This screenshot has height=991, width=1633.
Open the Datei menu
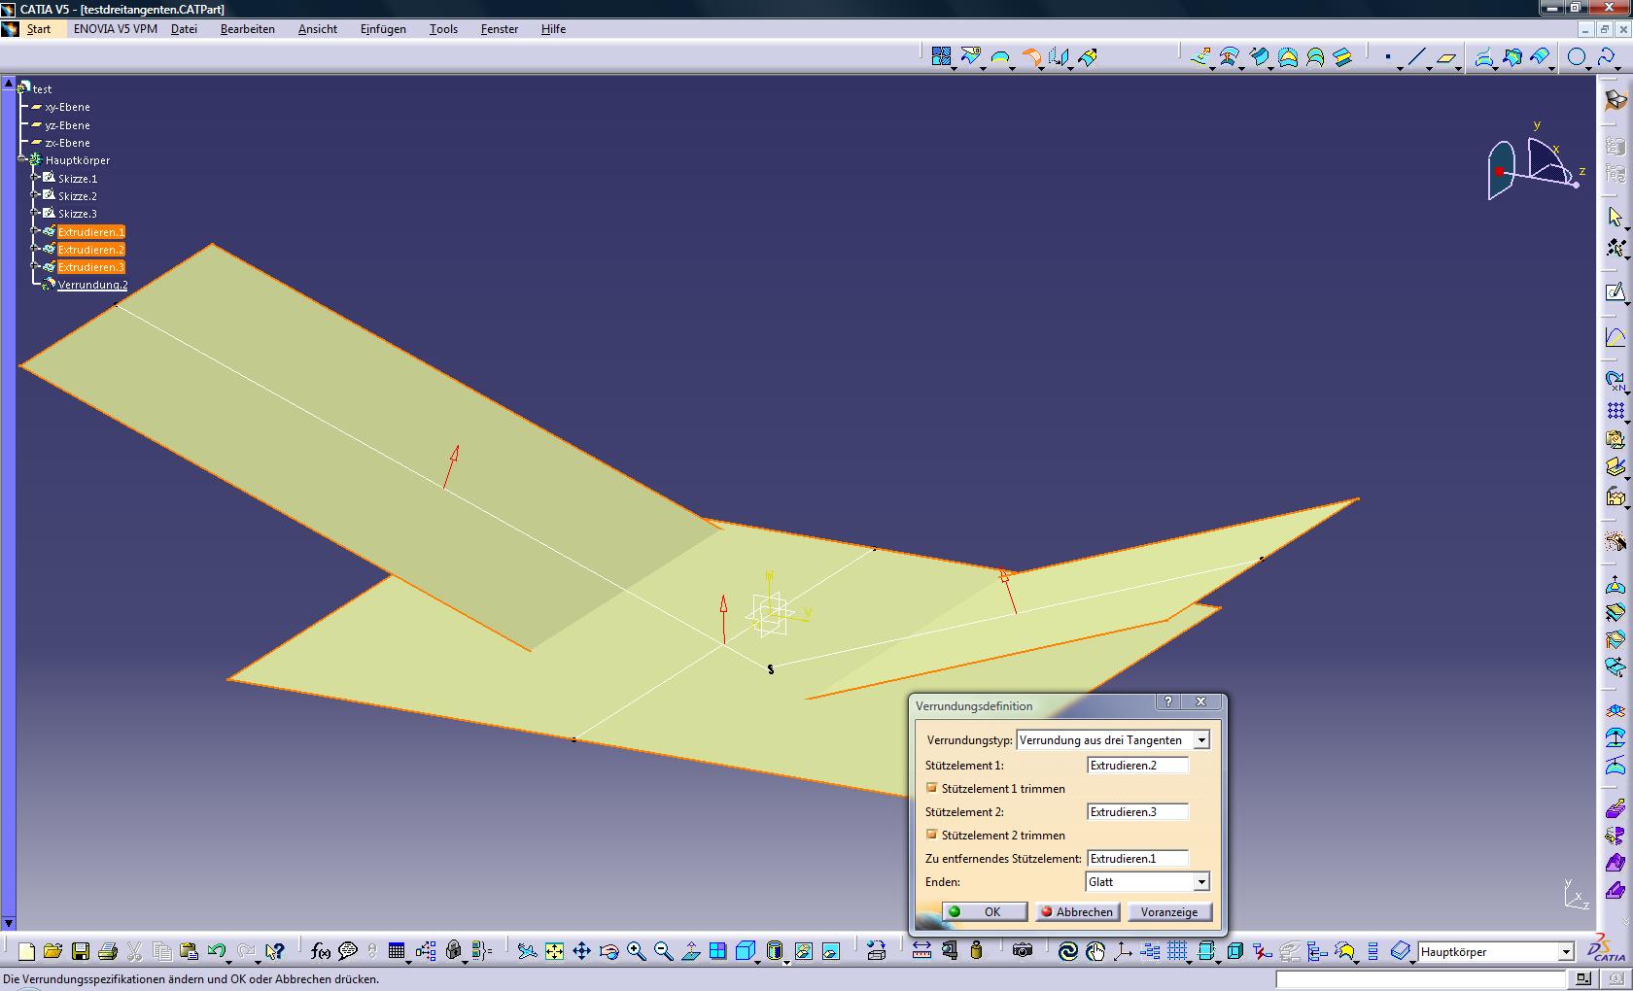(x=184, y=29)
